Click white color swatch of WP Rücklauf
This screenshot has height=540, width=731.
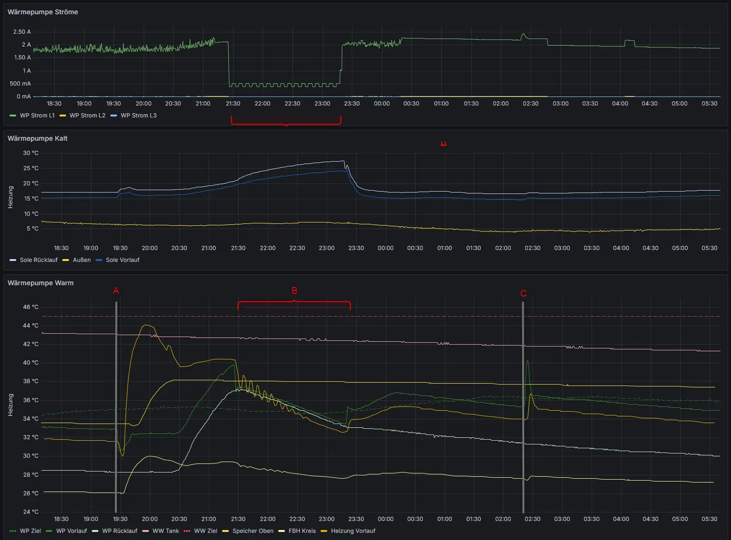pyautogui.click(x=95, y=531)
